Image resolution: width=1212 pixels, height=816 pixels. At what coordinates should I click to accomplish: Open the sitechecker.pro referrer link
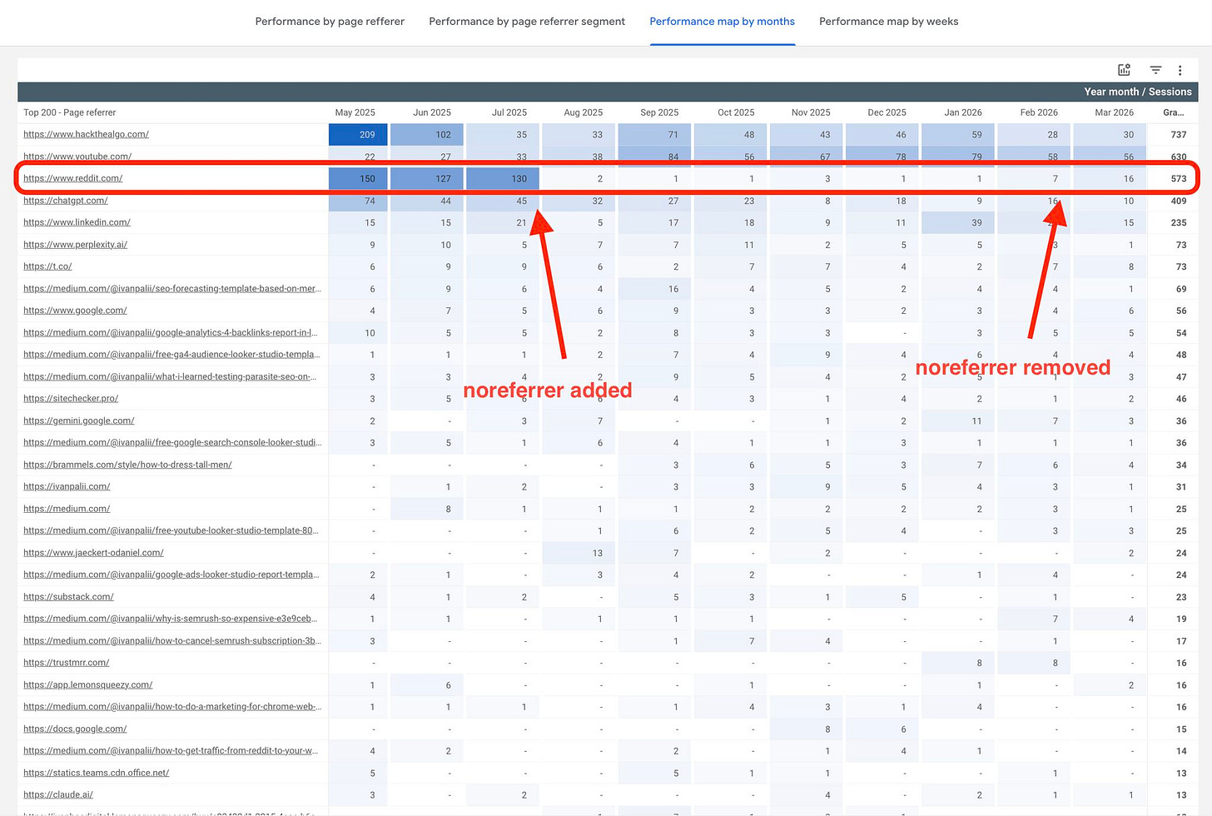pos(72,398)
